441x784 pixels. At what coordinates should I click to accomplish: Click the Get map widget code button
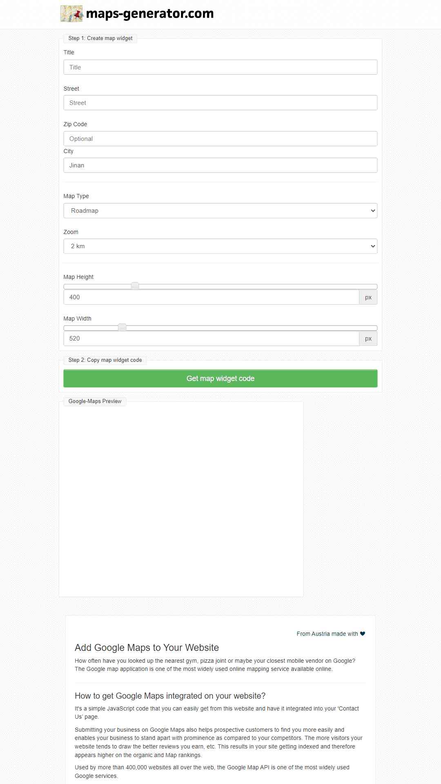click(x=220, y=379)
